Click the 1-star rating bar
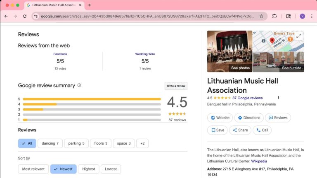This screenshot has width=317, height=178. (92, 120)
